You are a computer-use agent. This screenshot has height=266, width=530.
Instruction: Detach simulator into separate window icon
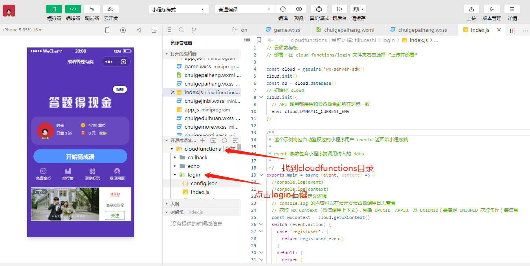pos(154,30)
